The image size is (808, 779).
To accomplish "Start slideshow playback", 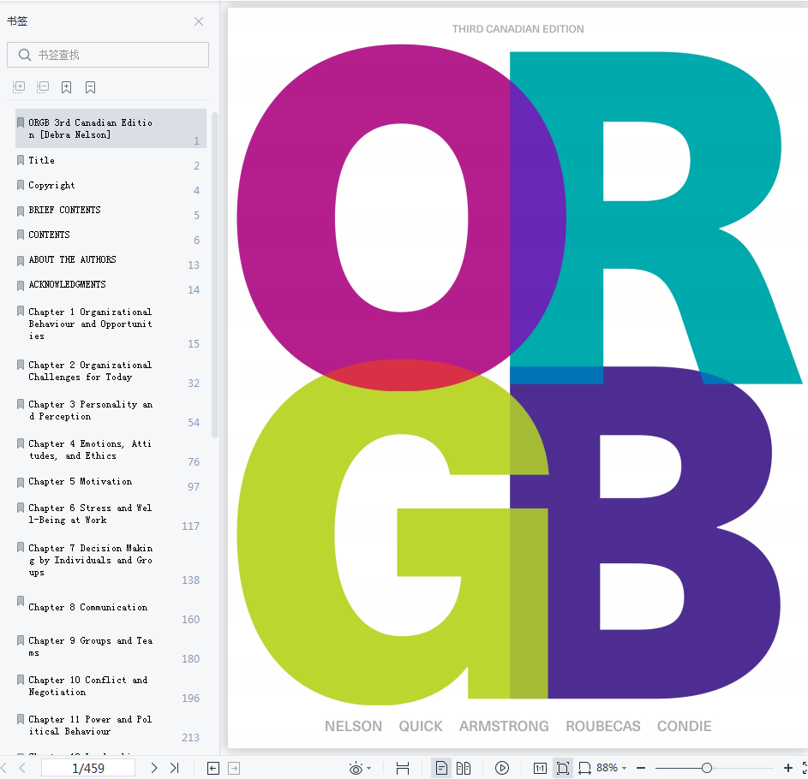I will [502, 768].
